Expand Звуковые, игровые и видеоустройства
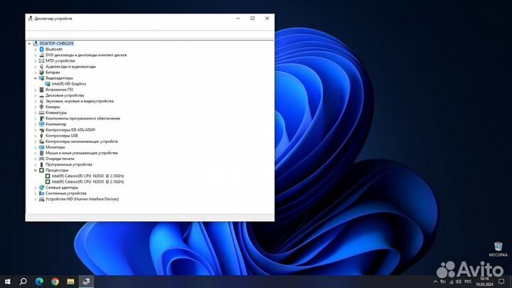Viewport: 512px width, 288px height. point(36,101)
